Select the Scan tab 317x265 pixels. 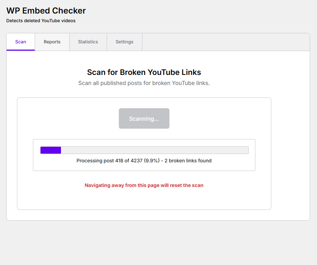point(21,42)
